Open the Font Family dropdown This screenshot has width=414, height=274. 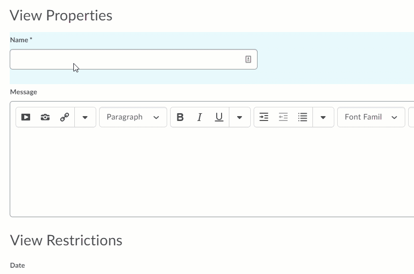(371, 117)
